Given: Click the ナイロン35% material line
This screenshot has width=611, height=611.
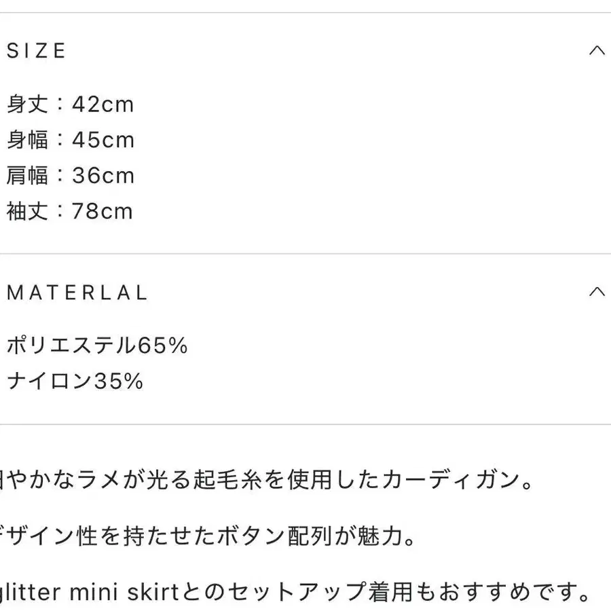Looking at the screenshot, I should [x=75, y=382].
